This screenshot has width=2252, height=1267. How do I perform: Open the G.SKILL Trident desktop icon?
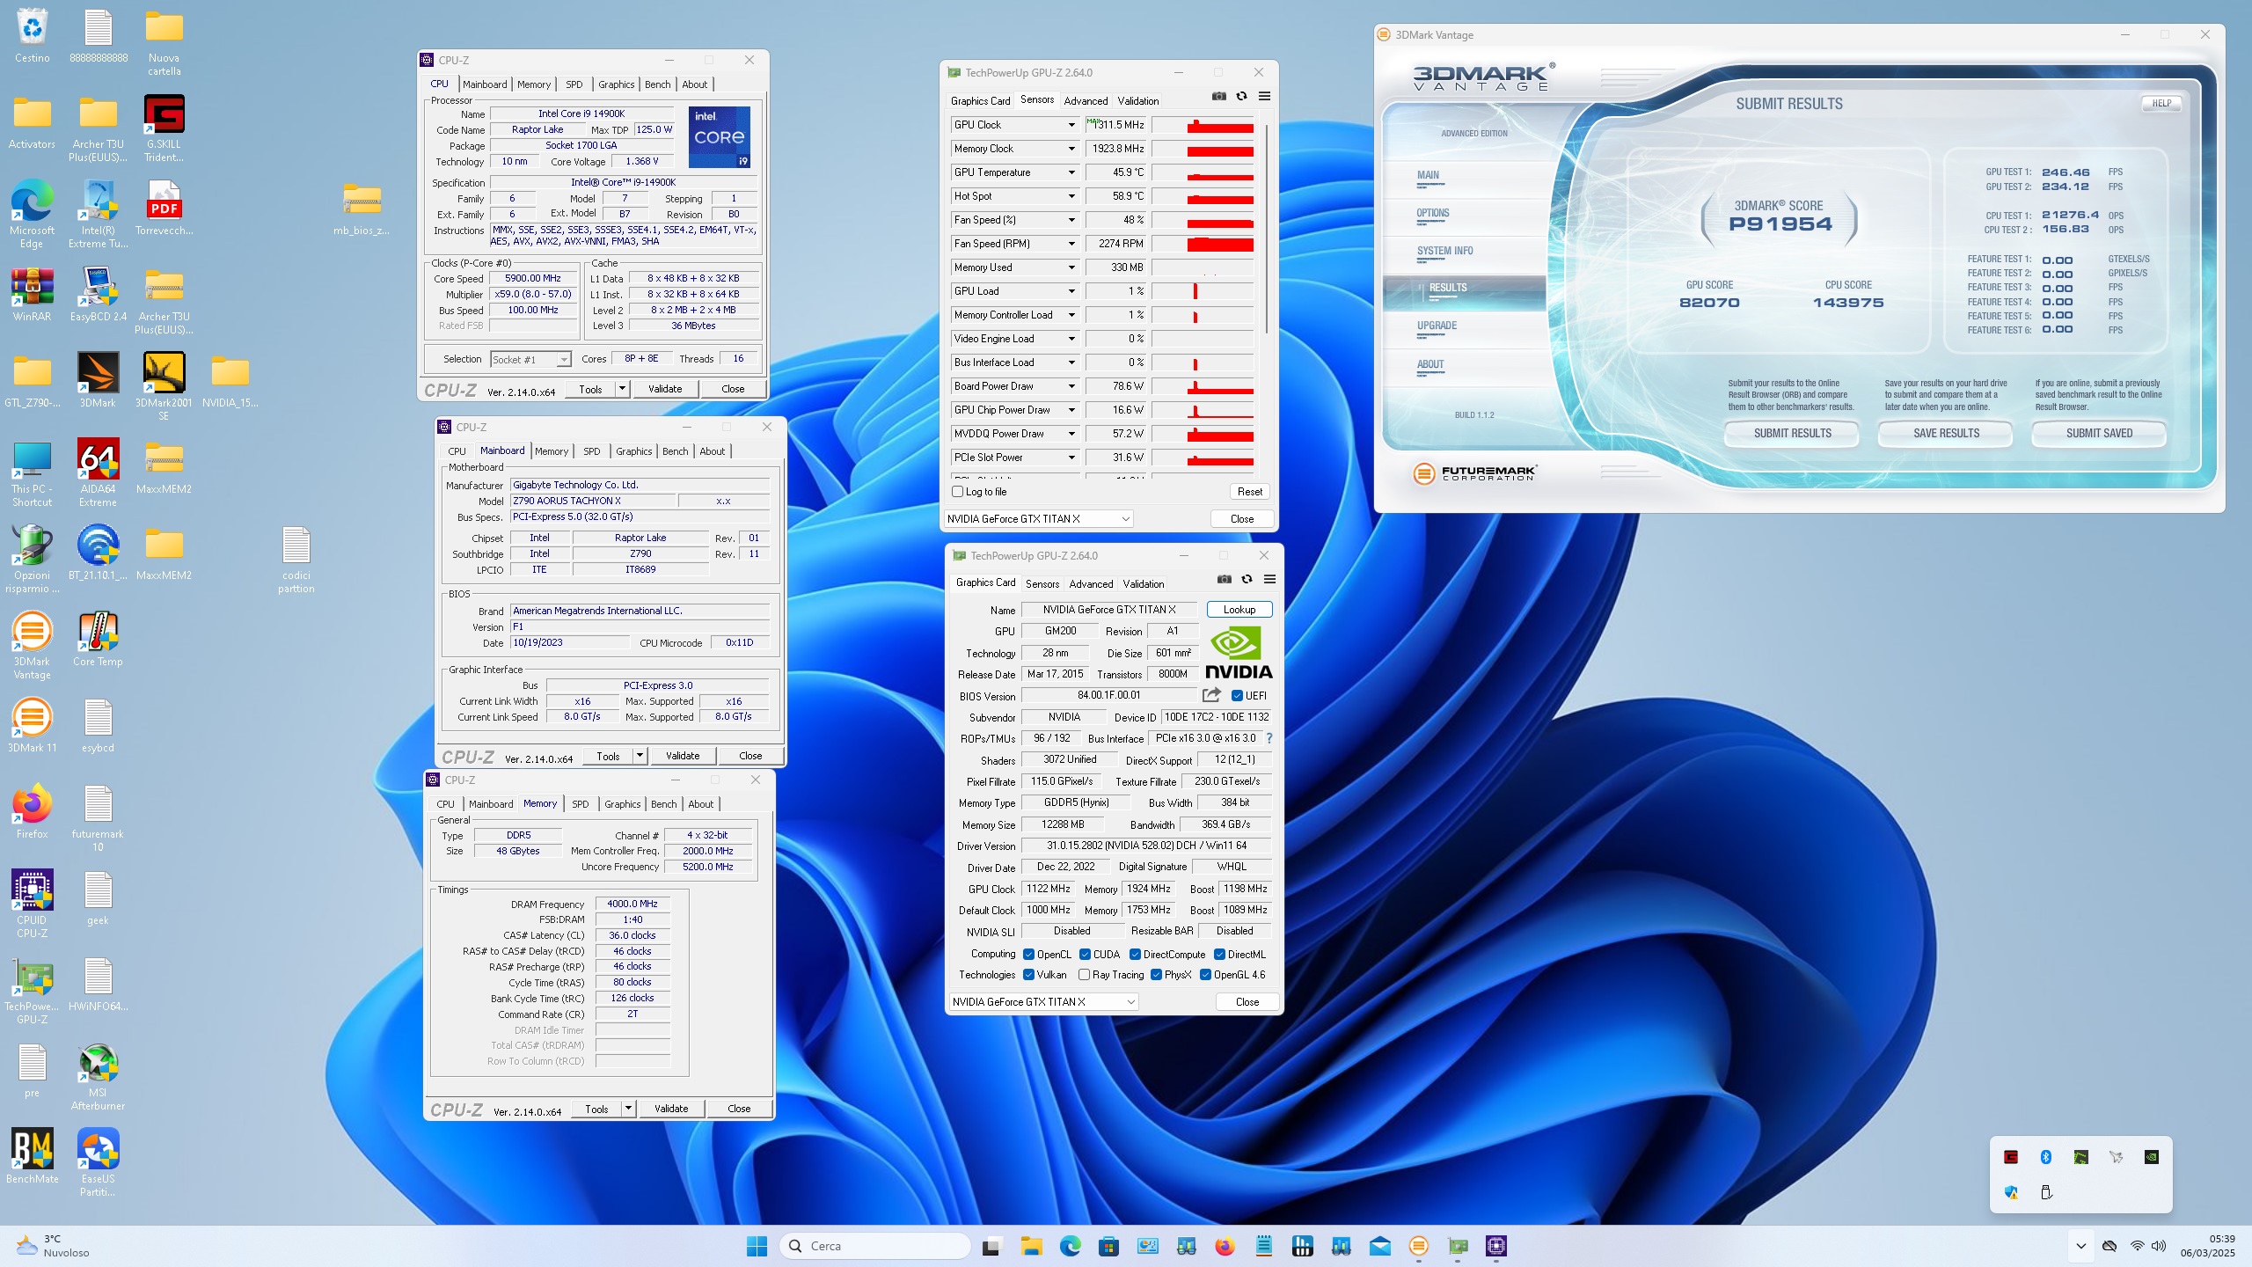[164, 128]
